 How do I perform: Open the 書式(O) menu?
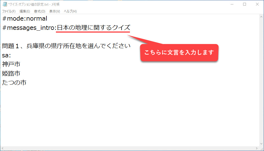coord(40,11)
